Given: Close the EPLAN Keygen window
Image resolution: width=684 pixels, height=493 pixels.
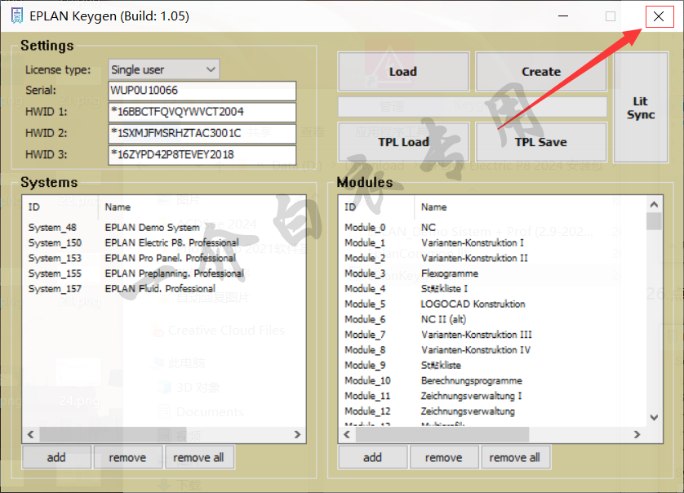Looking at the screenshot, I should (659, 16).
